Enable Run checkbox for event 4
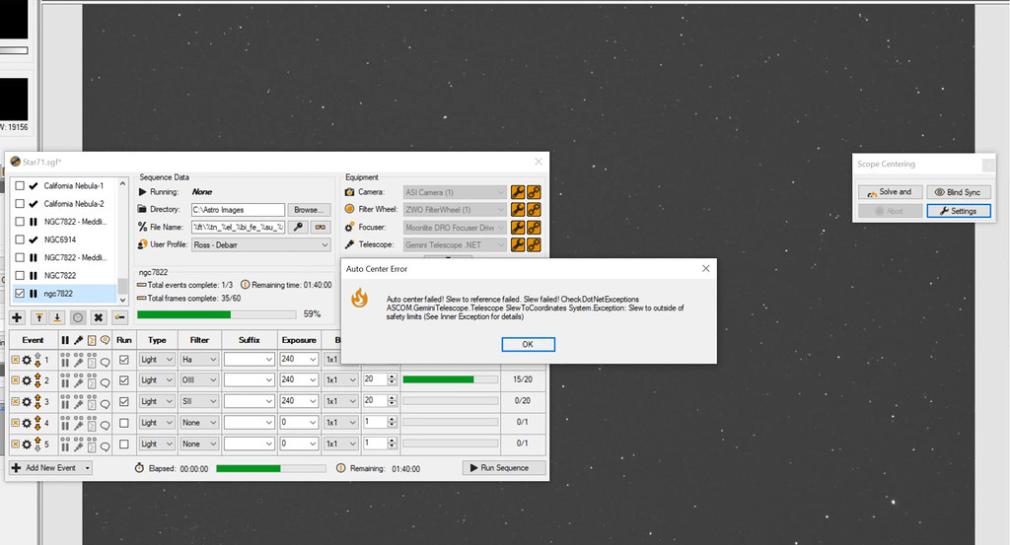Image resolution: width=1010 pixels, height=545 pixels. (x=124, y=423)
